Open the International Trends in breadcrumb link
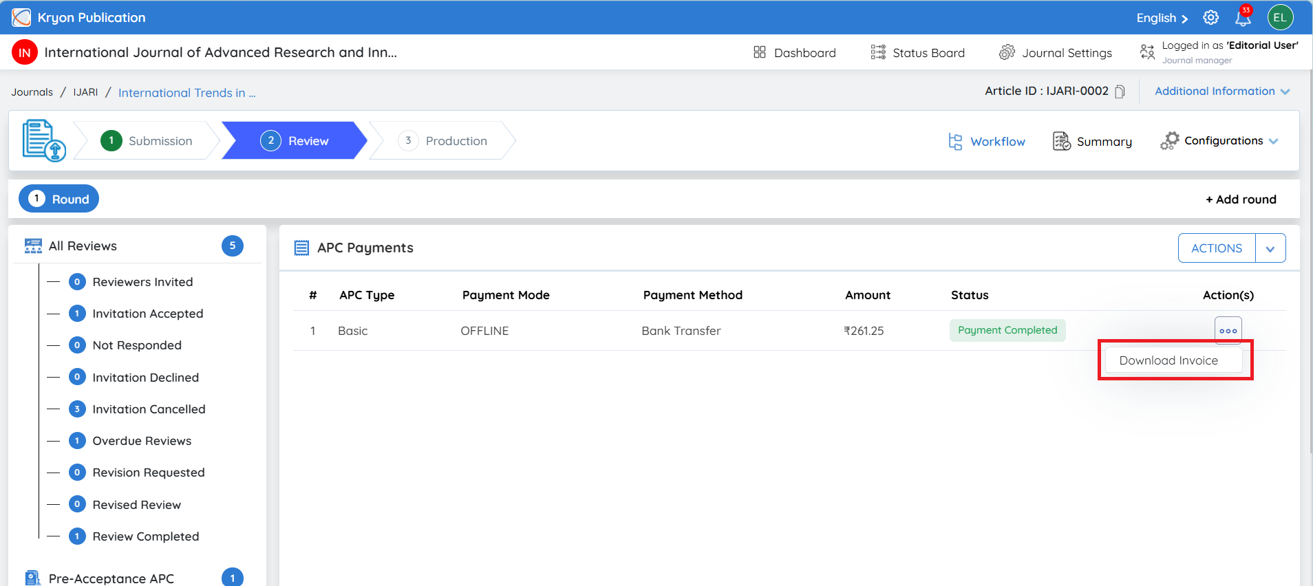 [186, 93]
